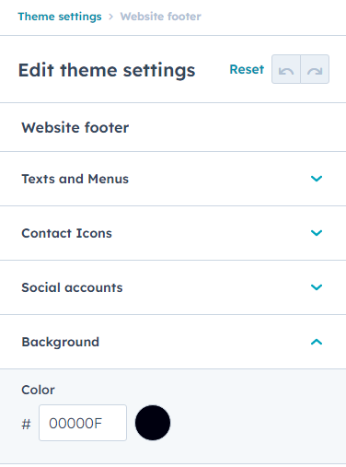Click the undo arrow icon
Image resolution: width=346 pixels, height=467 pixels.
click(x=286, y=69)
